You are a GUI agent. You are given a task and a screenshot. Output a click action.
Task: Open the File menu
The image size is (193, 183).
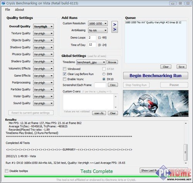pos(7,10)
